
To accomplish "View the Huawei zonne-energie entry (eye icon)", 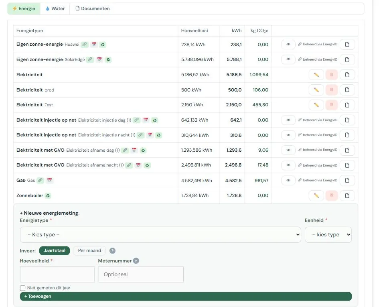I will [288, 45].
